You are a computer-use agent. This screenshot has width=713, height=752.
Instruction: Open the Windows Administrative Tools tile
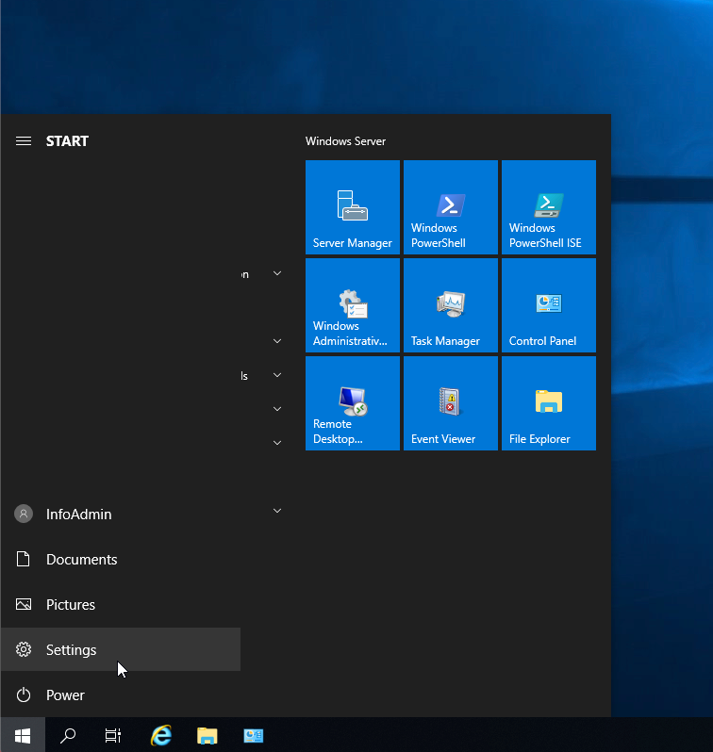pos(353,305)
